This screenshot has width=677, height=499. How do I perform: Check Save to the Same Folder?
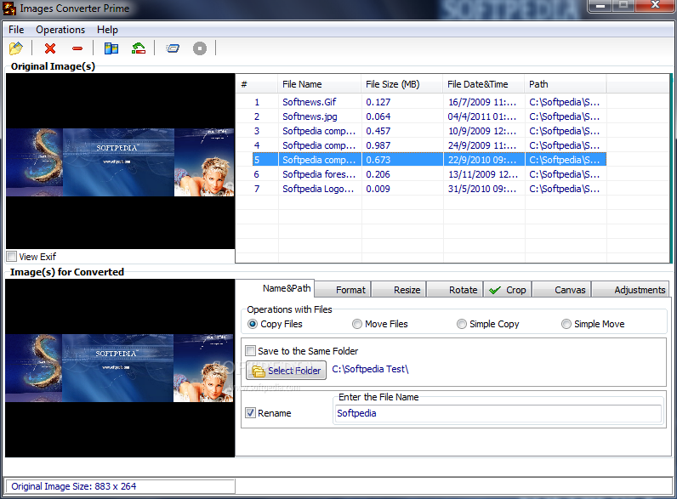(250, 350)
